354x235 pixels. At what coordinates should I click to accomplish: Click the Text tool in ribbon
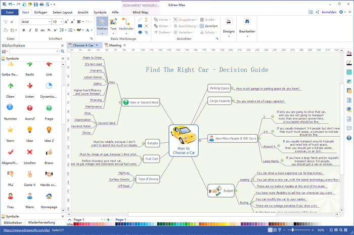pos(113,24)
